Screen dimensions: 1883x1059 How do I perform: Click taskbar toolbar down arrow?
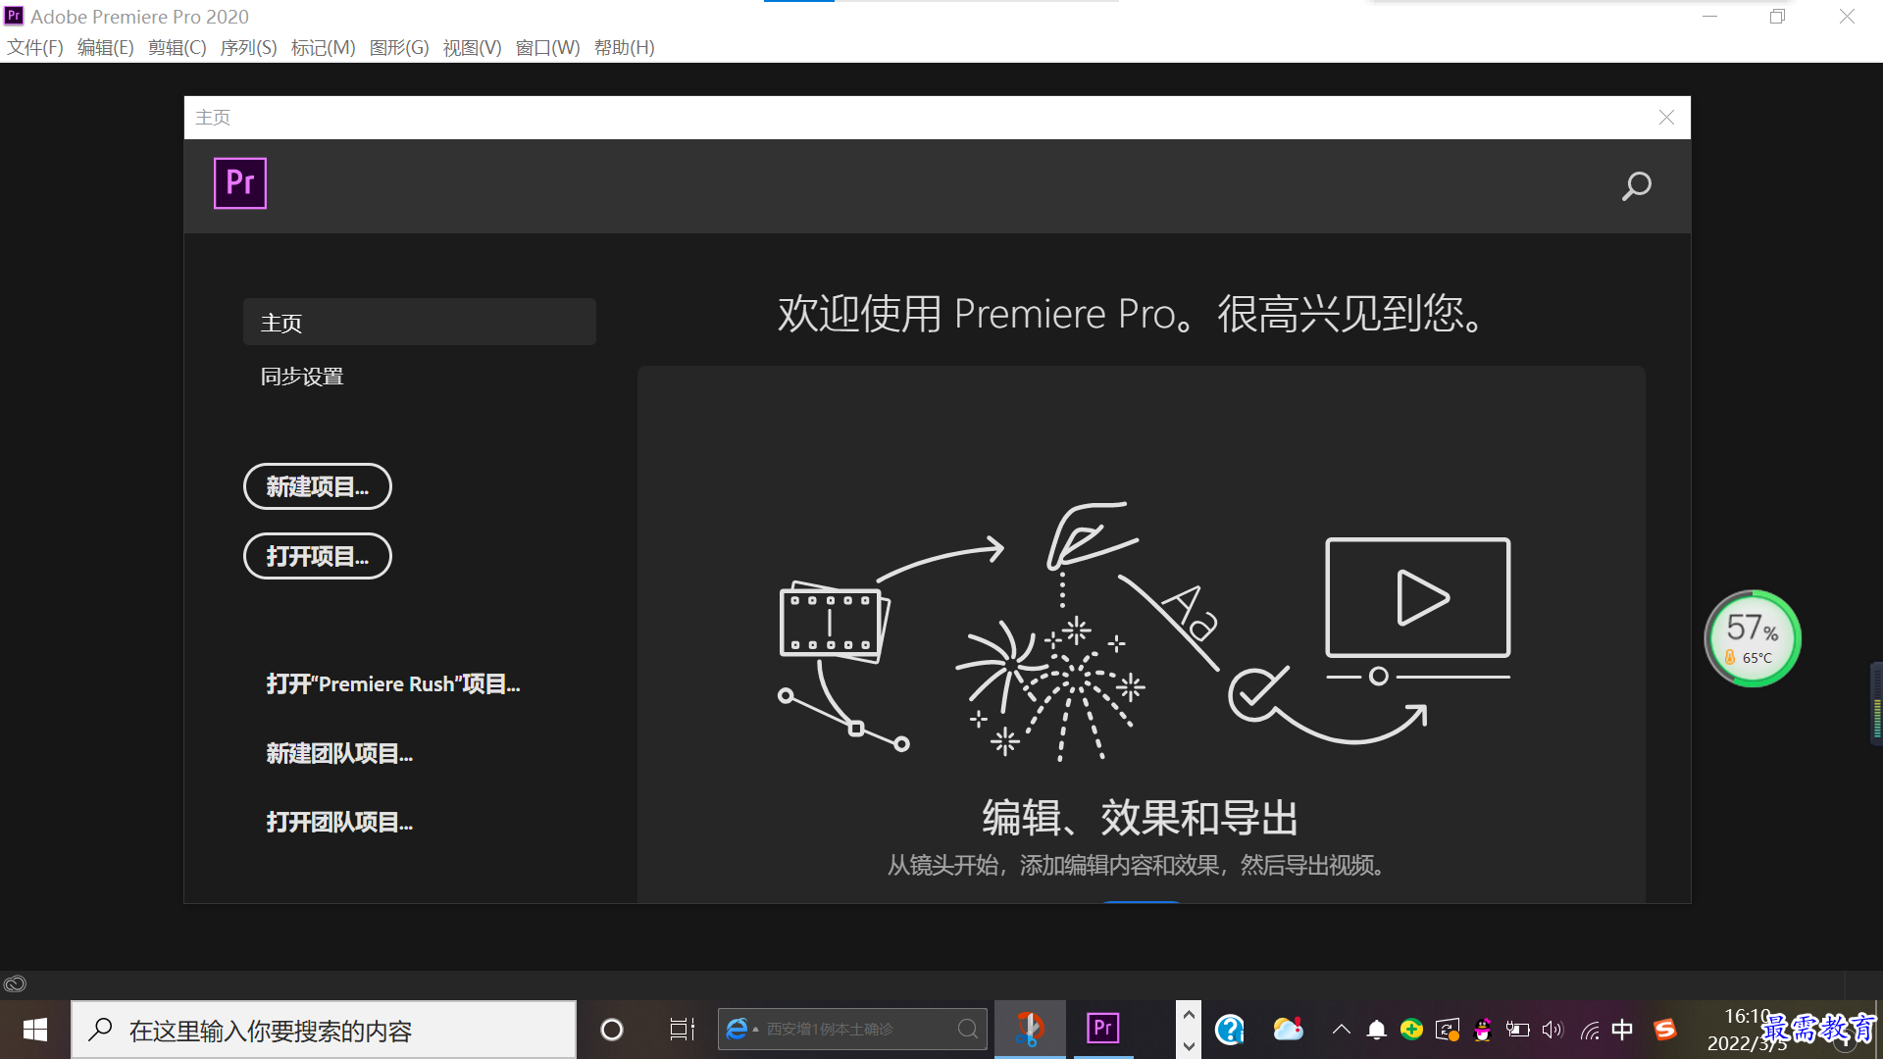click(1189, 1045)
